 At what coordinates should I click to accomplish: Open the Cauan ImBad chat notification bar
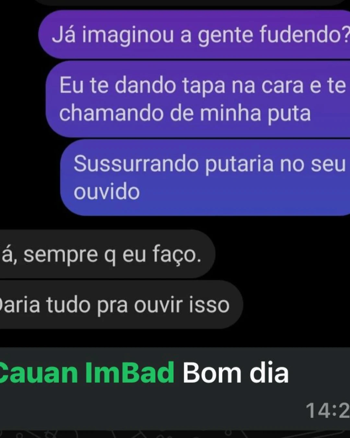[175, 389]
